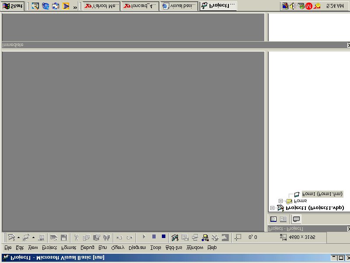
Task: Switch to ioncard_4... taskbar button
Action: 140,6
